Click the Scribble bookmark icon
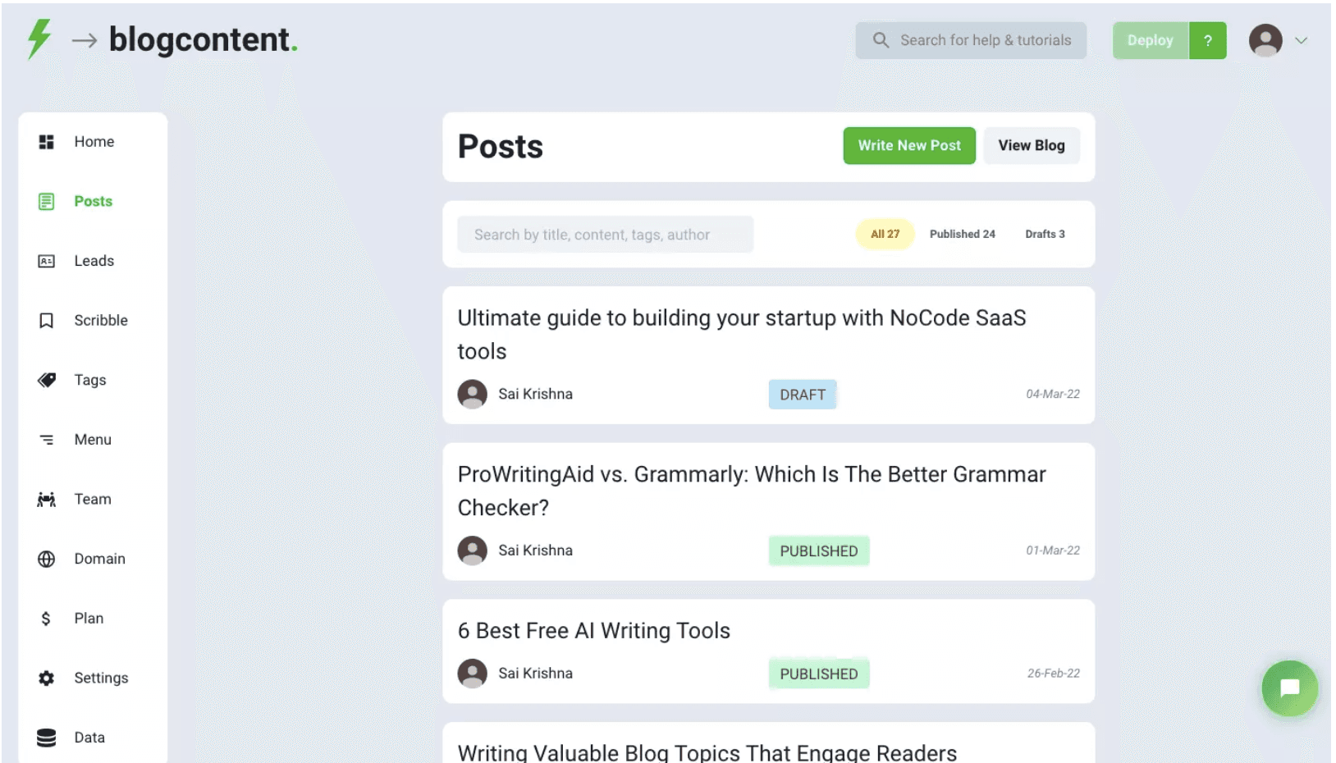 pyautogui.click(x=47, y=321)
